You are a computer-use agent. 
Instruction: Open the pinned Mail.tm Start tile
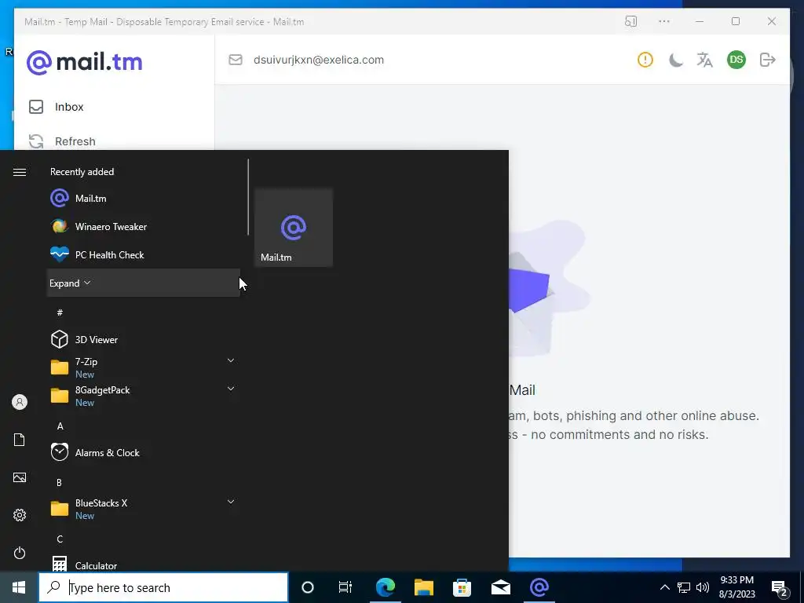(x=294, y=228)
